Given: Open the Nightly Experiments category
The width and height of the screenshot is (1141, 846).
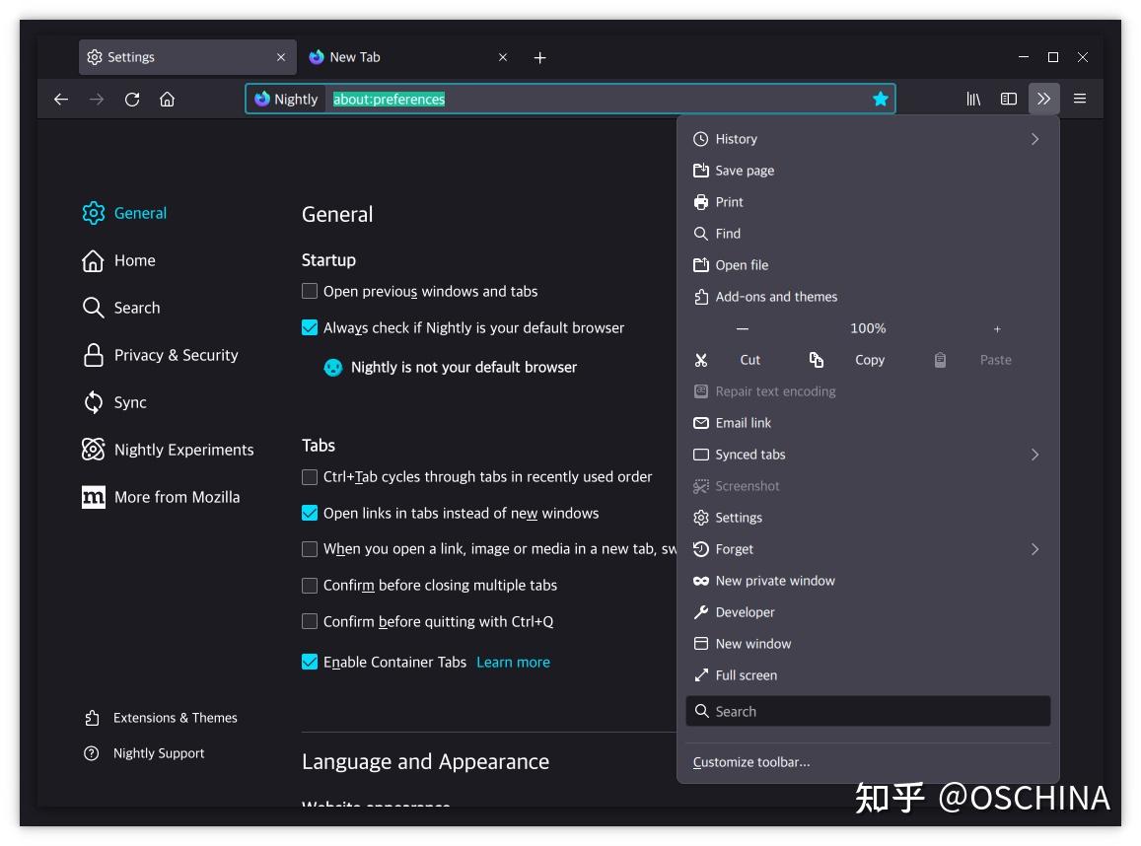Looking at the screenshot, I should click(x=168, y=450).
